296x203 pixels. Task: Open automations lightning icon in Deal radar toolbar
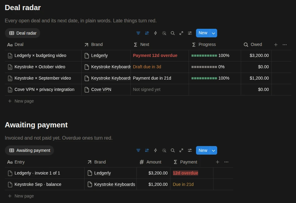click(x=156, y=33)
